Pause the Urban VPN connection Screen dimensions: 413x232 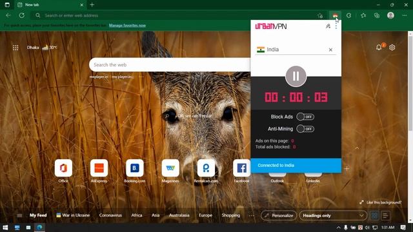296,76
